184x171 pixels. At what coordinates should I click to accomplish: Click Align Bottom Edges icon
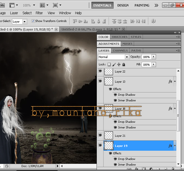point(86,21)
